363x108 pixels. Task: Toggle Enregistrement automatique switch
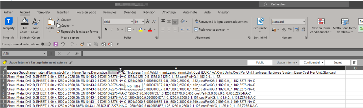click(46, 44)
